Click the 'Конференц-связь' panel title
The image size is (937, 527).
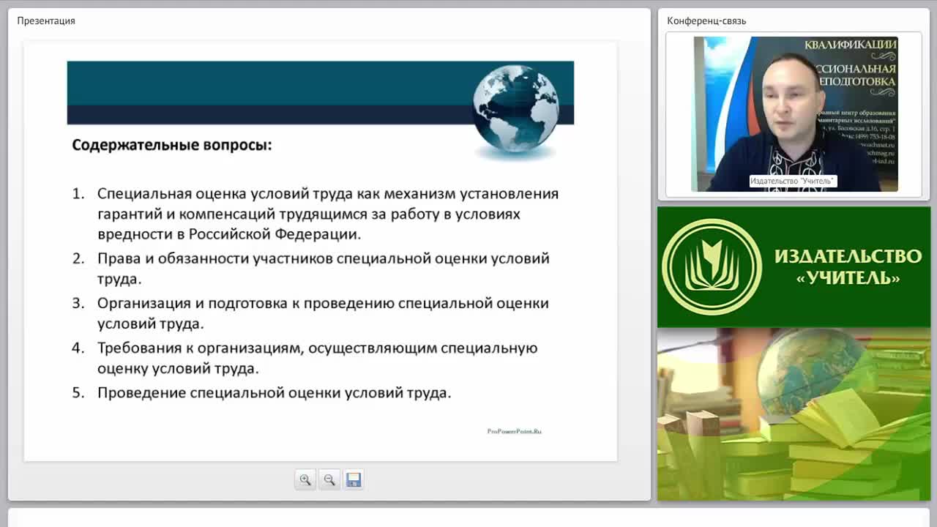pos(706,20)
